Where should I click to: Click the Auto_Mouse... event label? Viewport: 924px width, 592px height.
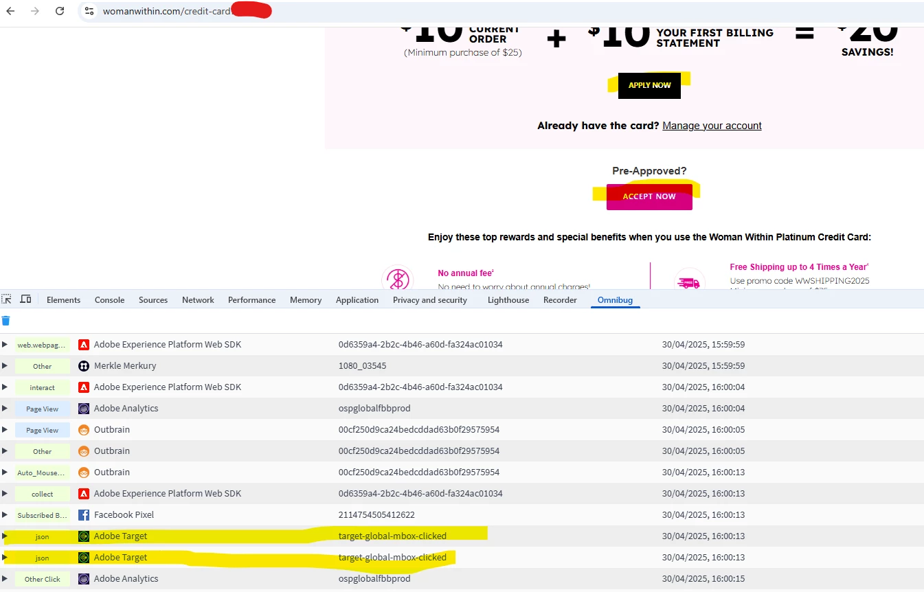click(43, 473)
